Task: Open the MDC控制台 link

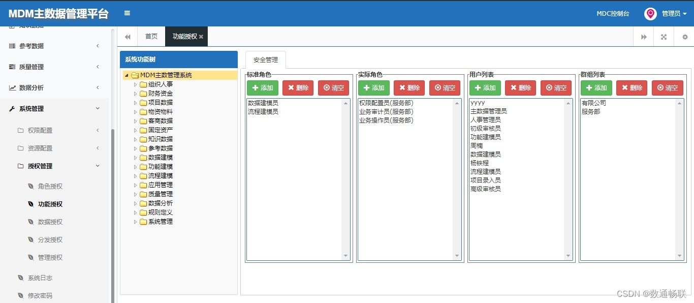Action: pos(613,14)
